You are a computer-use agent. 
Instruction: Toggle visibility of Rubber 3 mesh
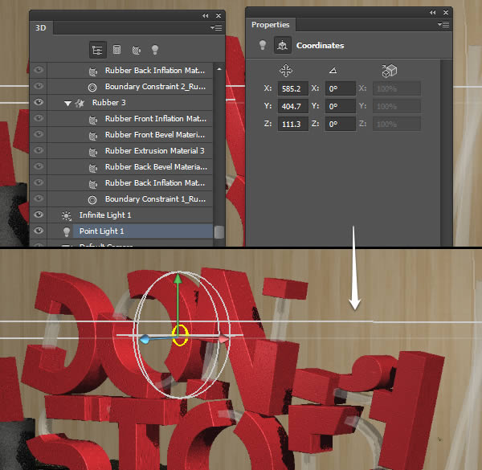click(39, 102)
